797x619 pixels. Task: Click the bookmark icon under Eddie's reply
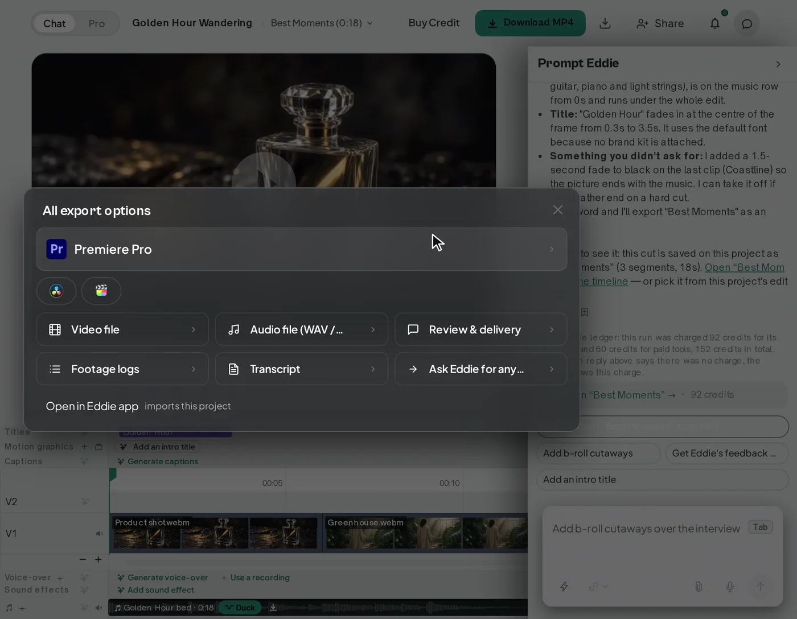[x=584, y=312]
